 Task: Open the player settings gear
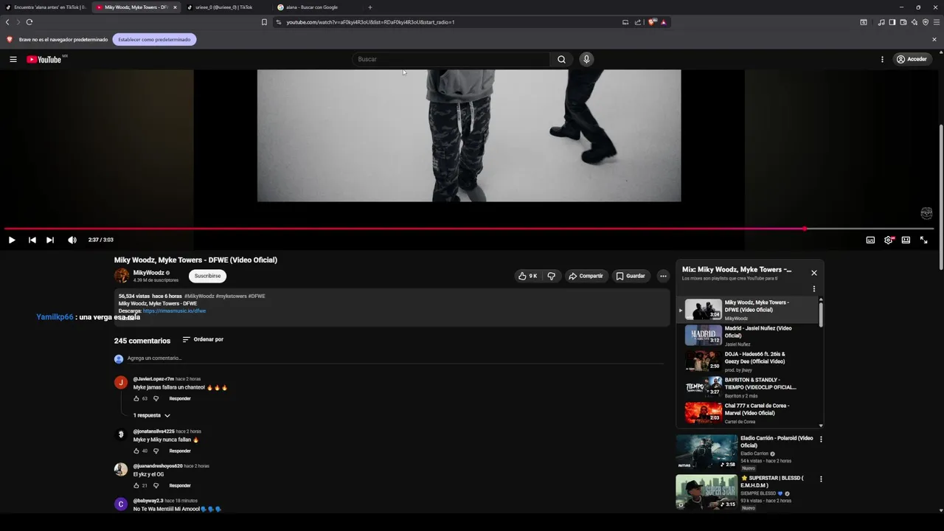(889, 240)
